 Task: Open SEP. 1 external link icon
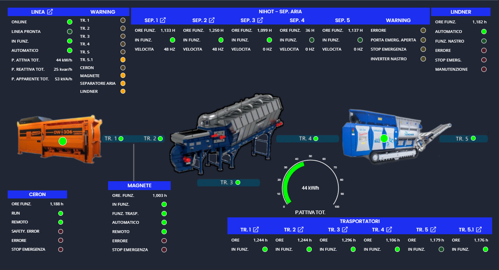[163, 20]
